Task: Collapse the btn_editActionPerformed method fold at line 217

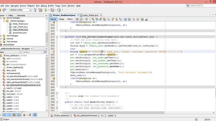Action: pyautogui.click(x=57, y=37)
